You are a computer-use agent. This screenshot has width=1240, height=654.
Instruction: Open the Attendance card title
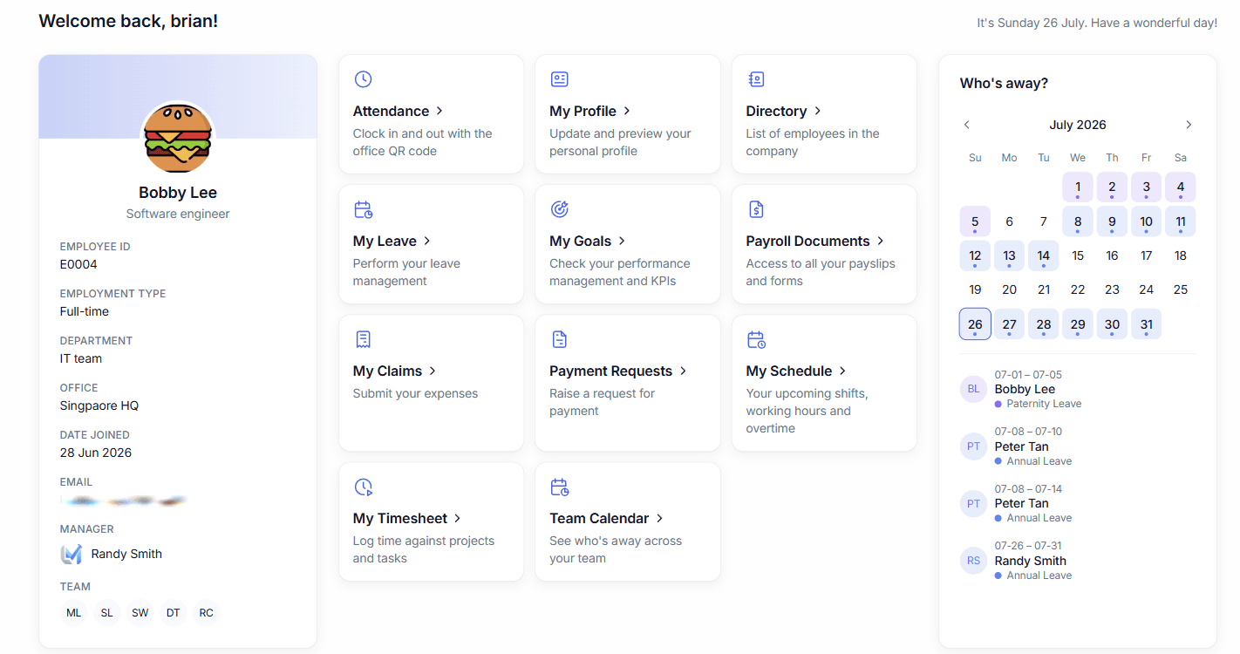click(391, 111)
